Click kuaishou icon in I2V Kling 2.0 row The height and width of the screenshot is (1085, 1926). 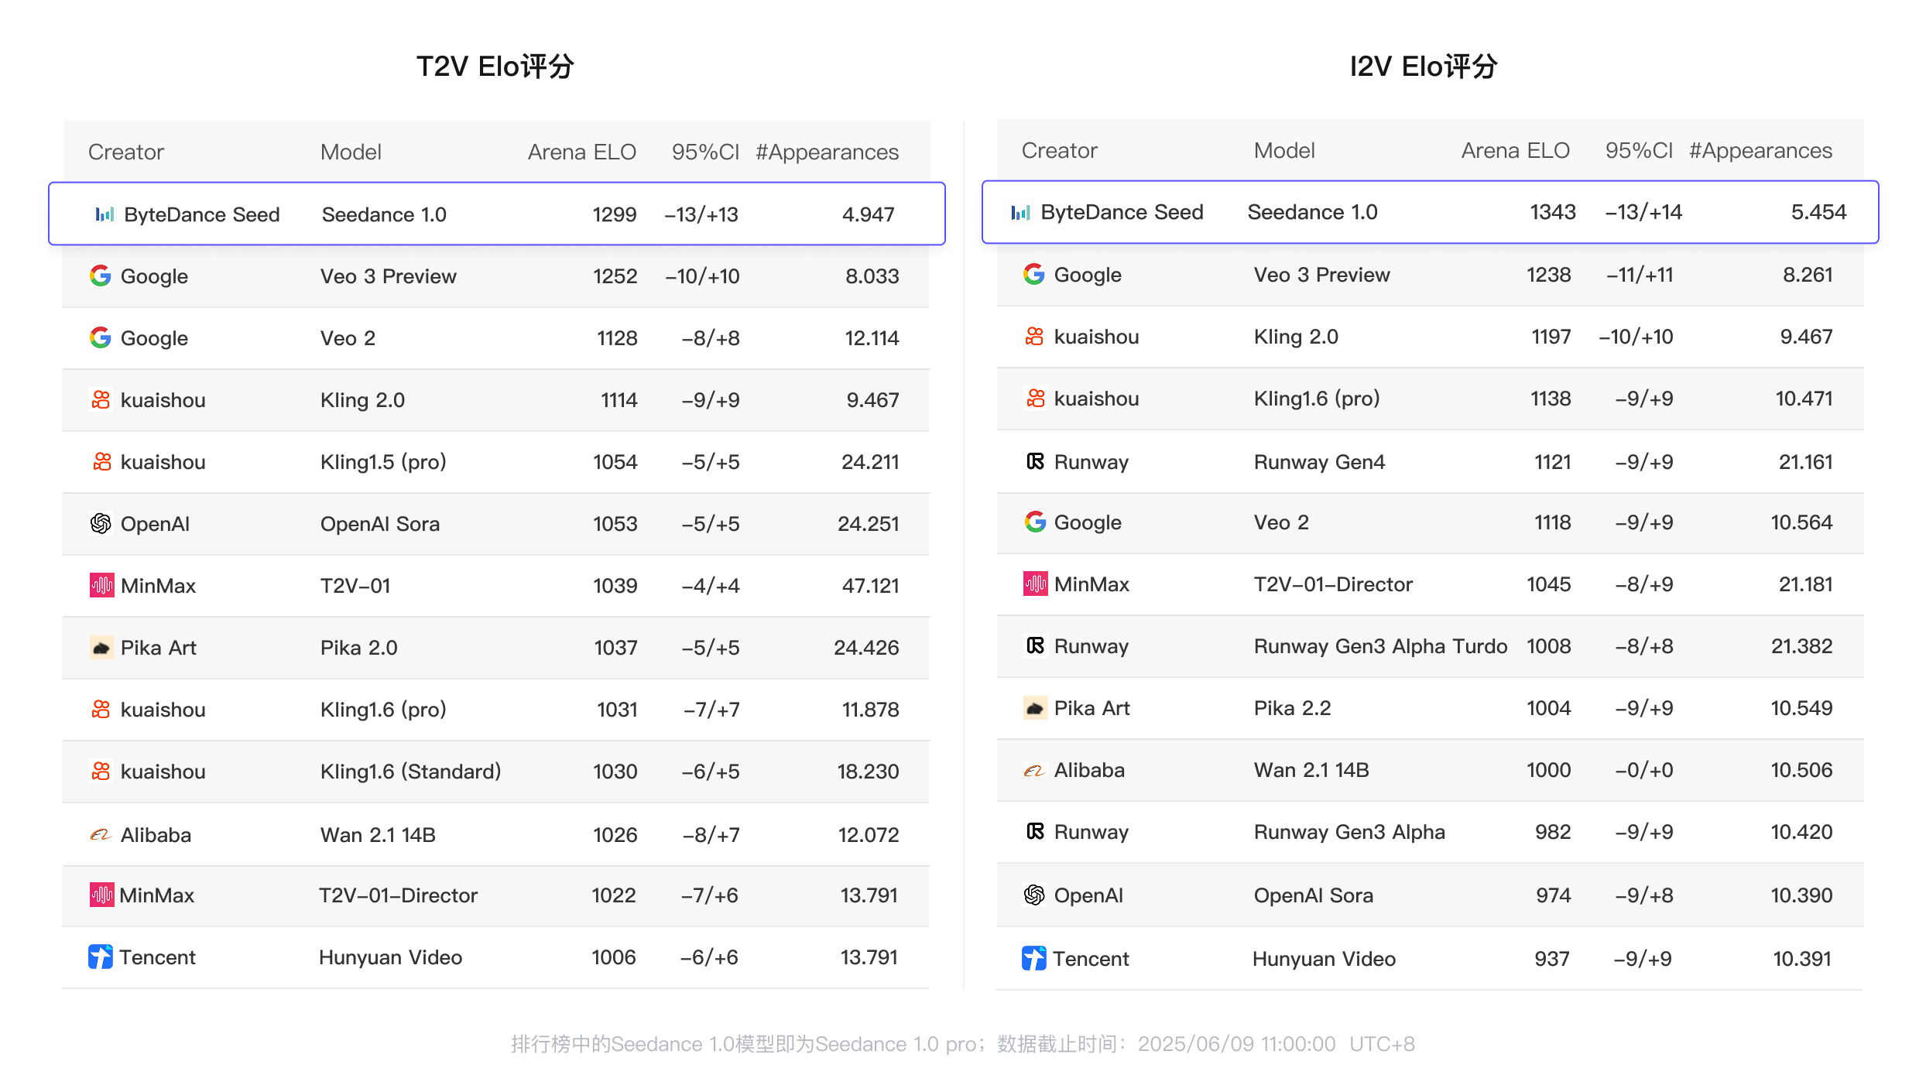click(1035, 336)
